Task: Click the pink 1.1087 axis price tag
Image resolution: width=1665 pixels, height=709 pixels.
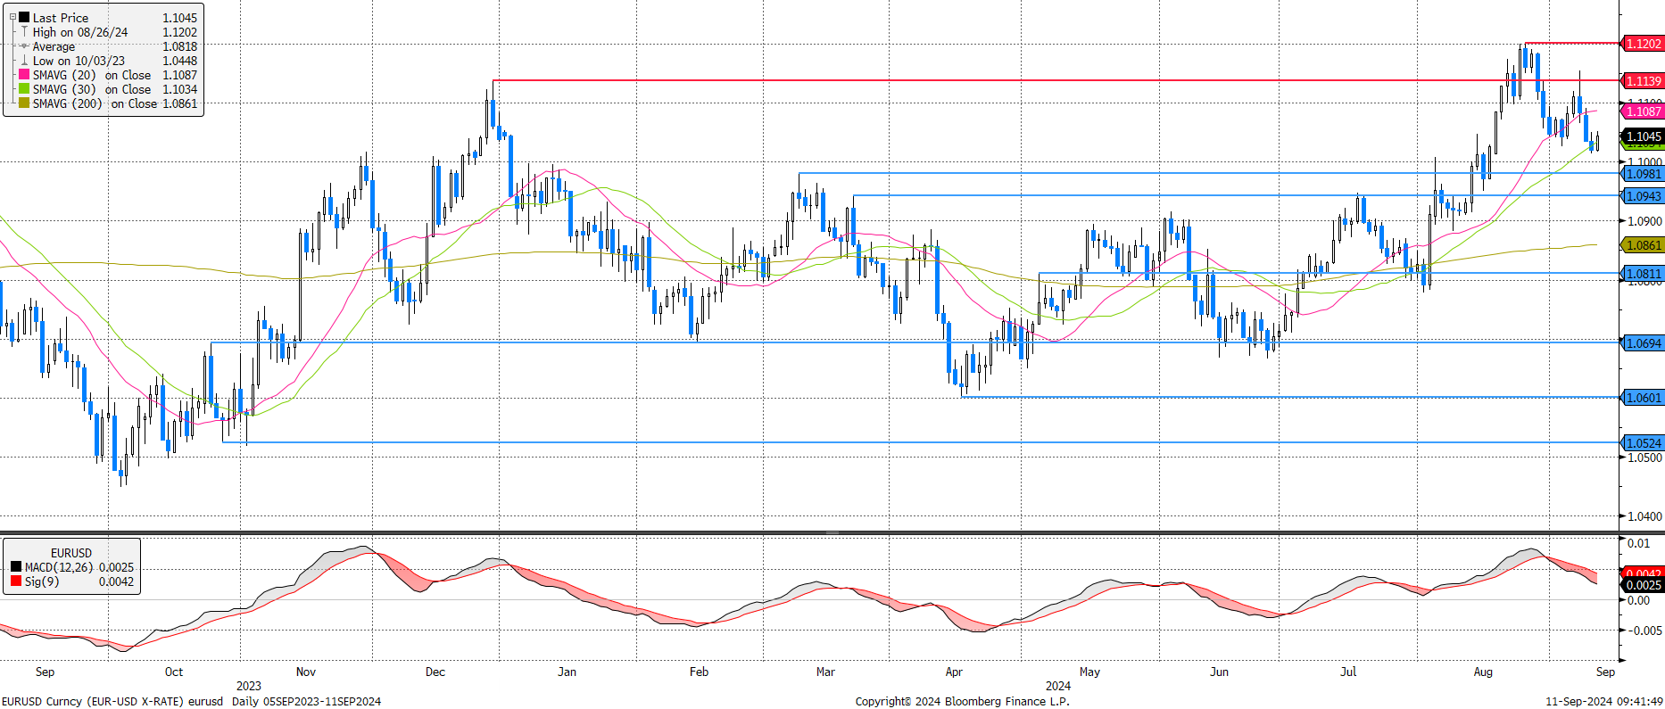Action: 1643,111
